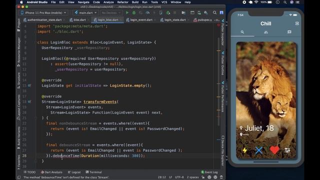Image resolution: width=320 pixels, height=180 pixels.
Task: Click the override gutter icon at line 15
Action: click(29, 85)
